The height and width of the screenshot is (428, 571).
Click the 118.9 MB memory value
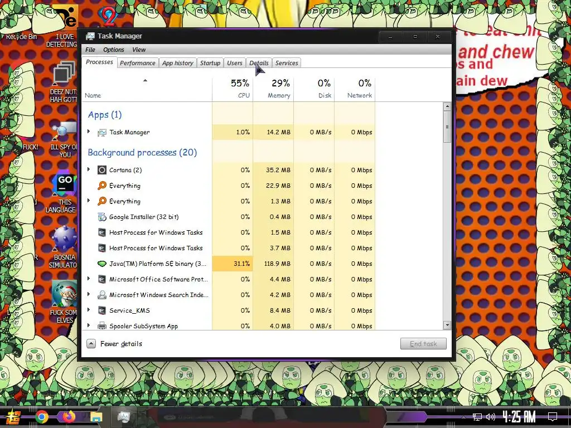pos(277,264)
